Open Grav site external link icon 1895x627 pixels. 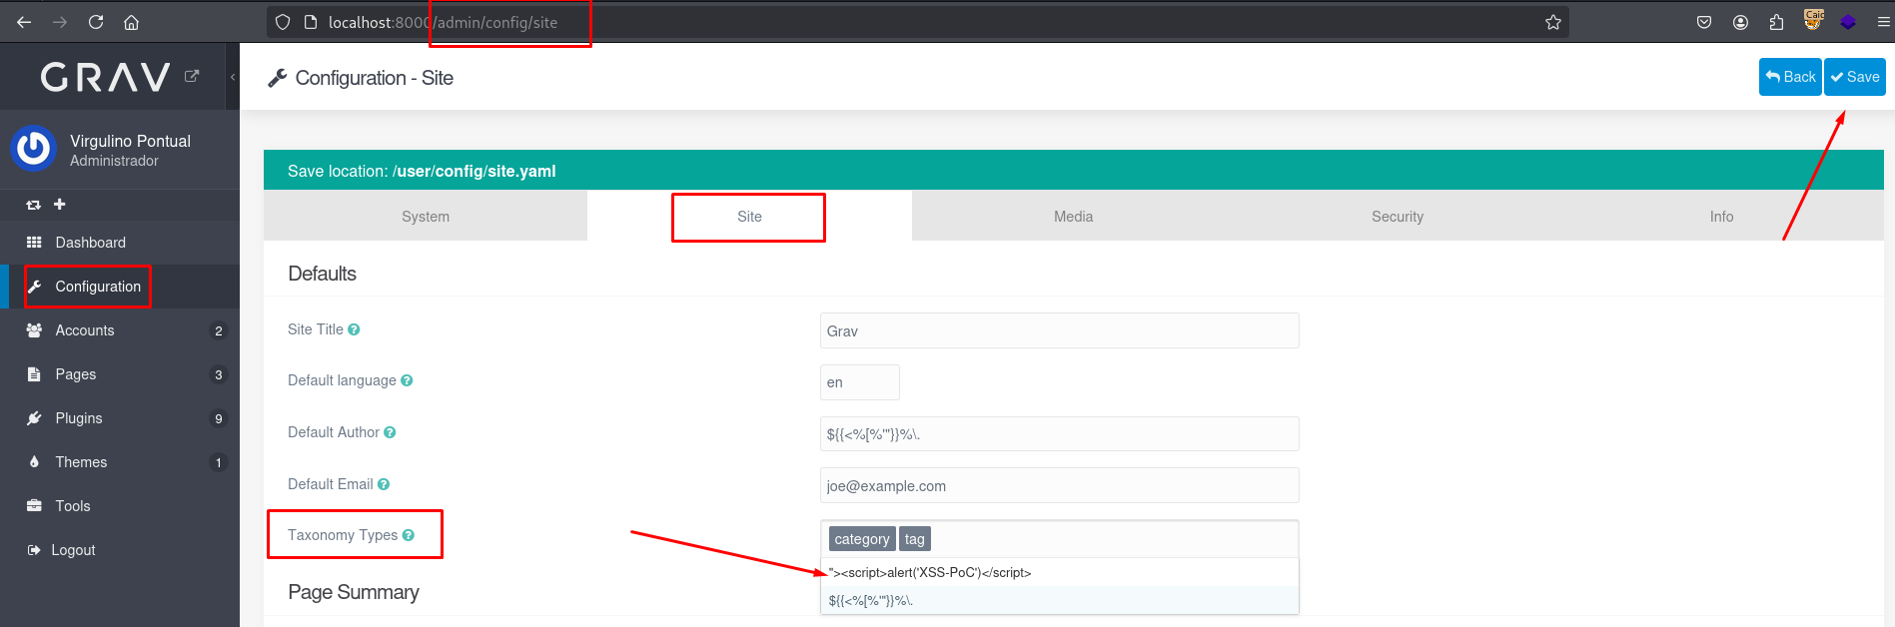[192, 76]
